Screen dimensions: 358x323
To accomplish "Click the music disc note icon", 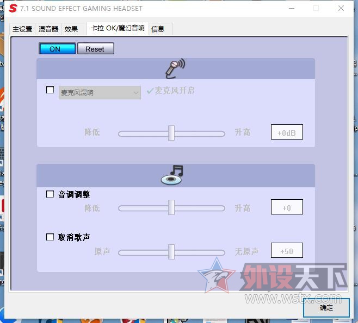I will [x=172, y=175].
